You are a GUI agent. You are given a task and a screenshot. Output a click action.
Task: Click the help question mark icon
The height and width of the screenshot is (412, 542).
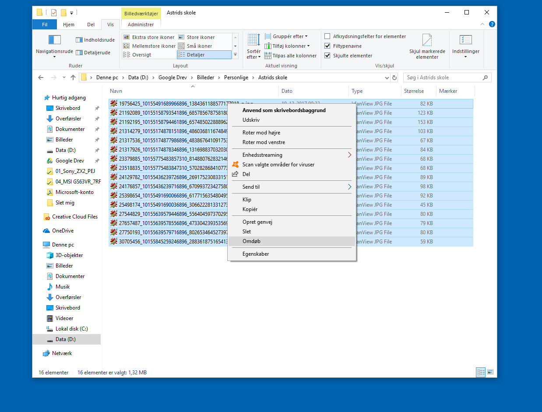point(492,25)
